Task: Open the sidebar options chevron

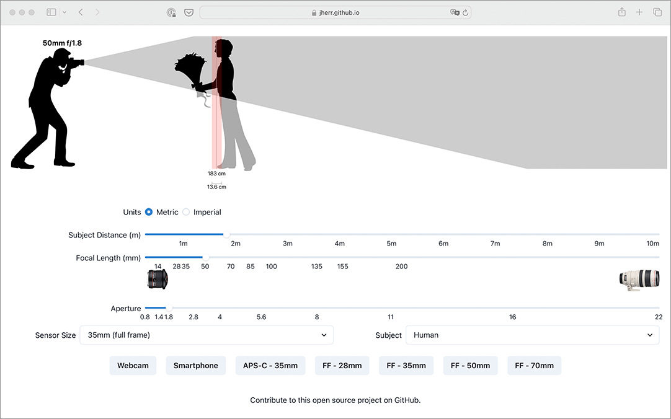Action: point(64,12)
